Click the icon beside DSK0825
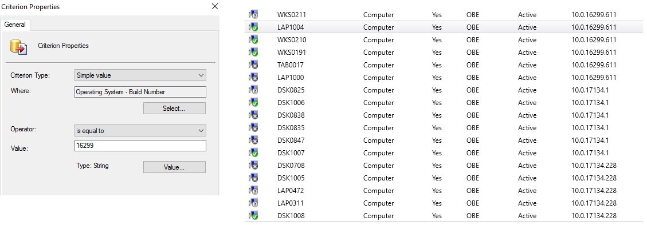The image size is (647, 225). tap(253, 90)
